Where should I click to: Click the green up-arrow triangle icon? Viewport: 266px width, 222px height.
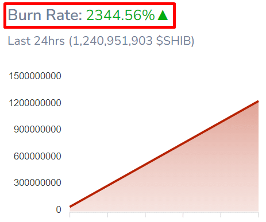pos(163,15)
